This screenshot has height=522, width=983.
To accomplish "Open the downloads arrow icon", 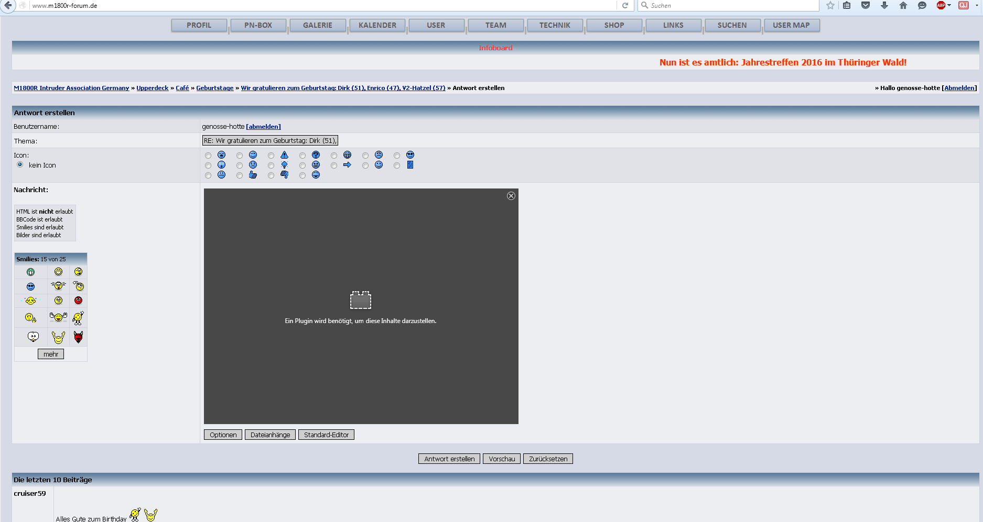I will click(x=884, y=6).
